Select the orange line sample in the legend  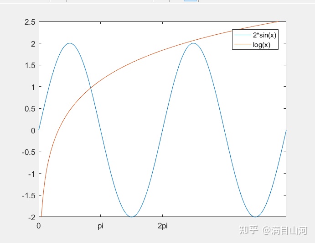point(243,44)
